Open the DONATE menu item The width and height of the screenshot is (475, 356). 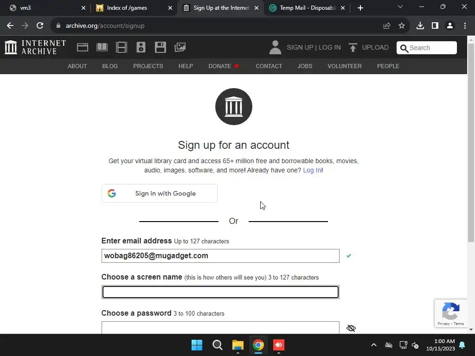coord(224,66)
